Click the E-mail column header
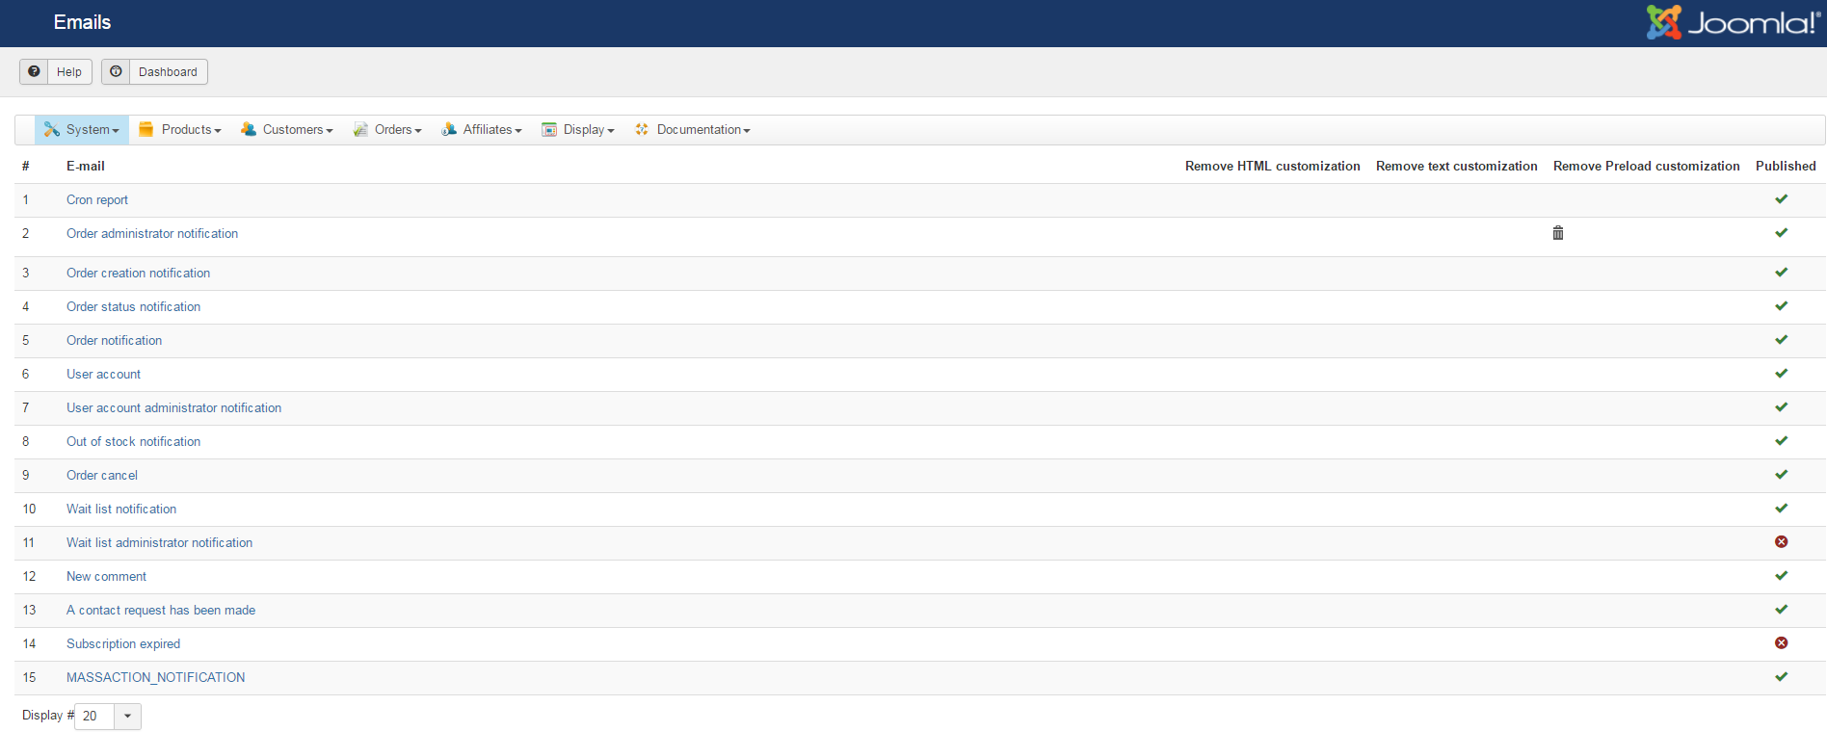1827x732 pixels. (86, 166)
